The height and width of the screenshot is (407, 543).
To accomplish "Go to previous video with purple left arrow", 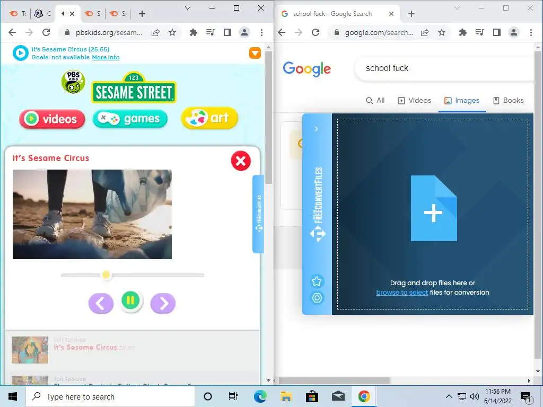I will (x=101, y=304).
